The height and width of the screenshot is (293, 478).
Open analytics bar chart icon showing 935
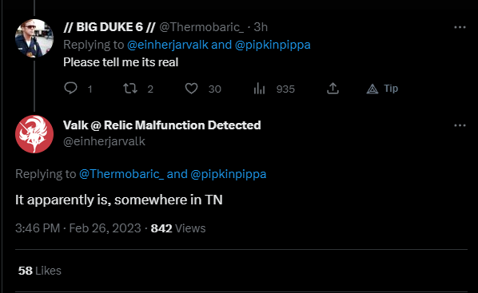click(x=260, y=89)
